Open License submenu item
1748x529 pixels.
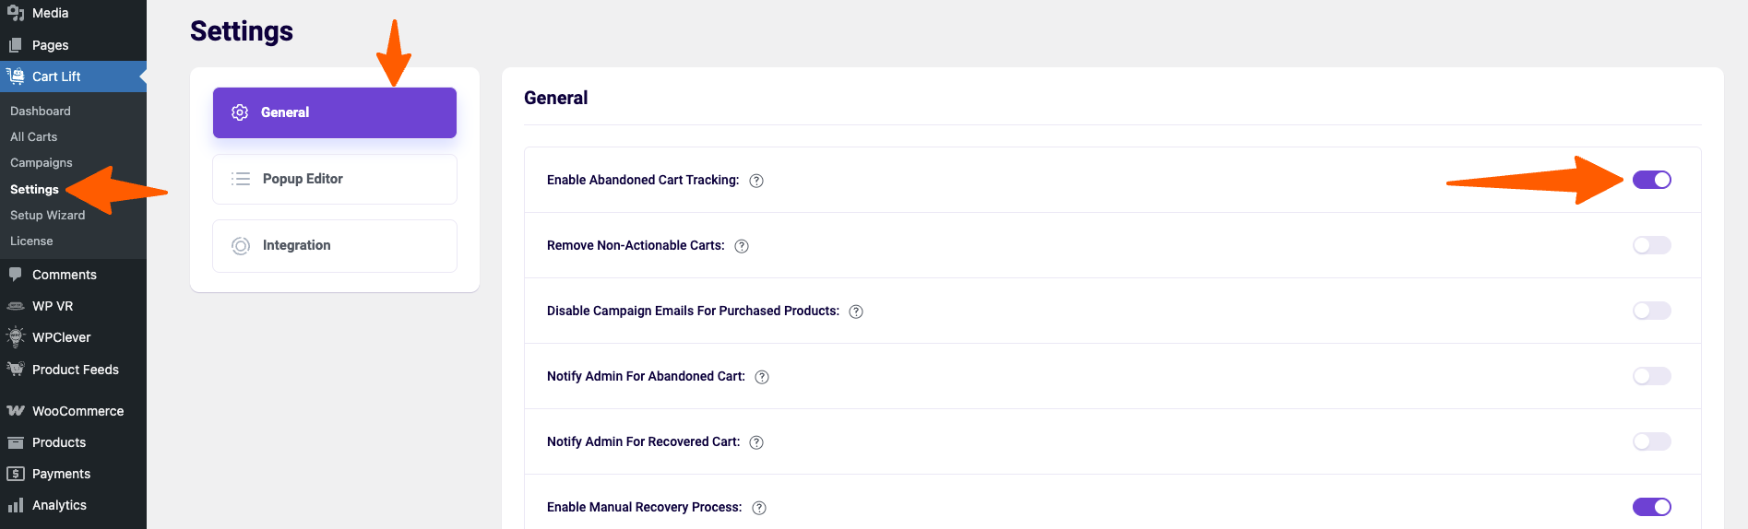tap(31, 241)
